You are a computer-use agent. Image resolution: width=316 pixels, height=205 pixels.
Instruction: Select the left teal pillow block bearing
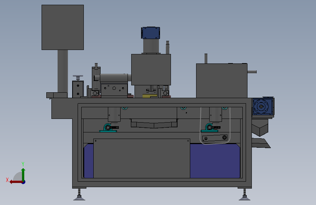[108, 128]
